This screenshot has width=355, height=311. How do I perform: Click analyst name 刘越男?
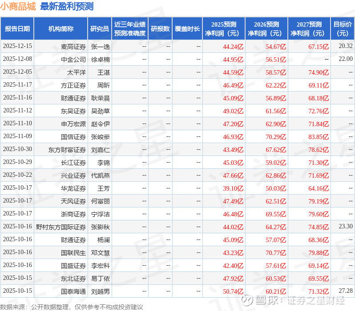tap(101, 292)
